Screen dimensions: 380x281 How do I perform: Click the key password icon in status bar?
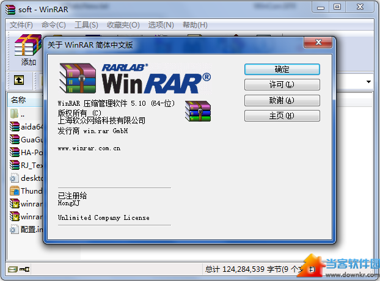pos(24,269)
